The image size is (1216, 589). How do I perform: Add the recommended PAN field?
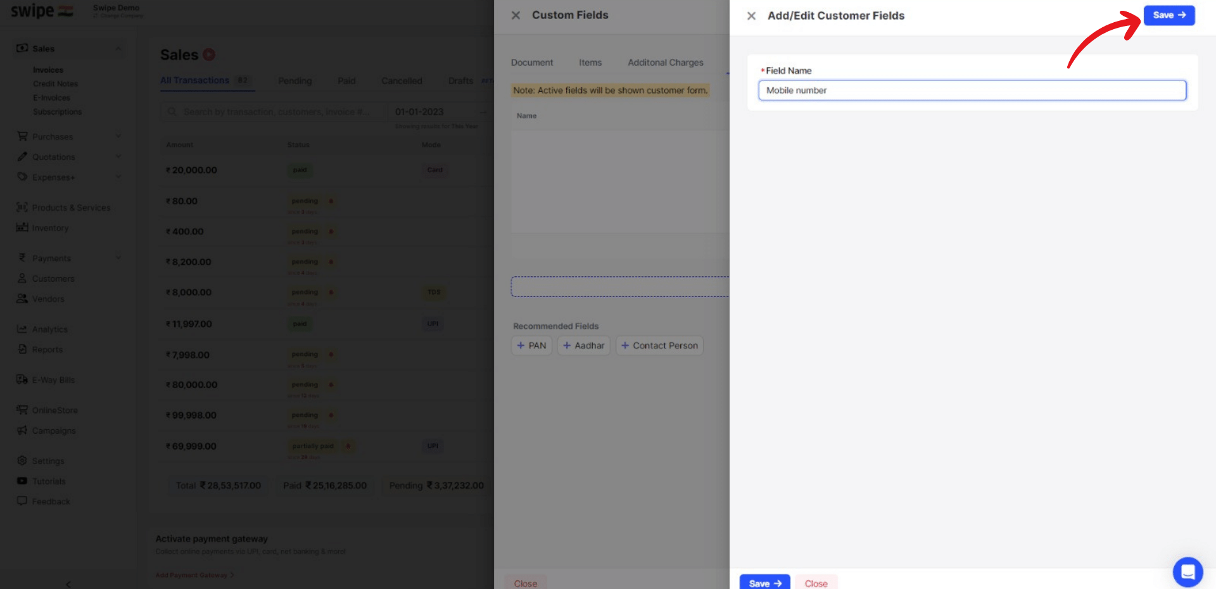pyautogui.click(x=531, y=346)
